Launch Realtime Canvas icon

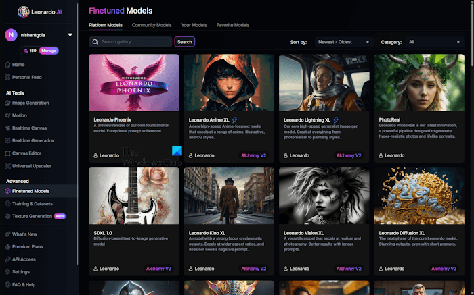click(7, 128)
